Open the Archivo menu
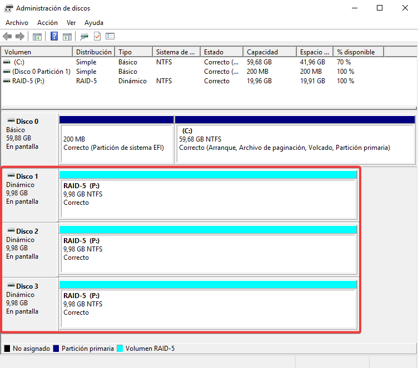The image size is (418, 368). click(17, 23)
